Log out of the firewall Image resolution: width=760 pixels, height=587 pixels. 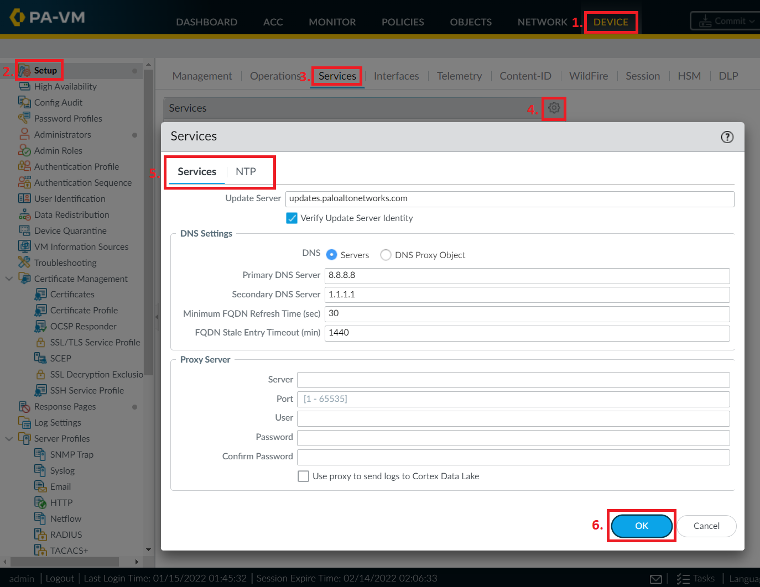(59, 578)
